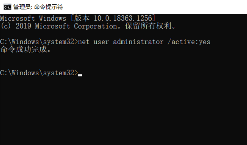Click the Command Prompt icon in title bar
The height and width of the screenshot is (145, 247).
click(7, 7)
